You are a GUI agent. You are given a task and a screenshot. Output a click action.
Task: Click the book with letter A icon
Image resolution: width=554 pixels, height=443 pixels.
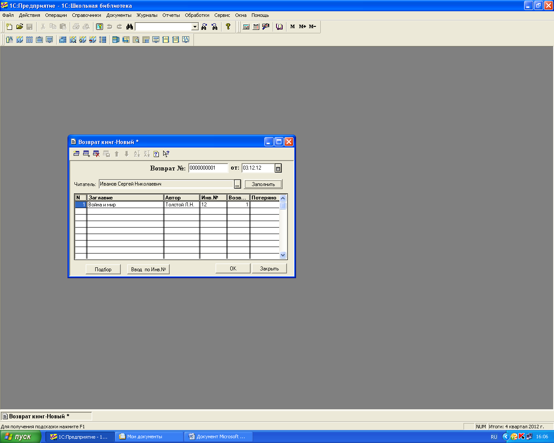tap(9, 40)
